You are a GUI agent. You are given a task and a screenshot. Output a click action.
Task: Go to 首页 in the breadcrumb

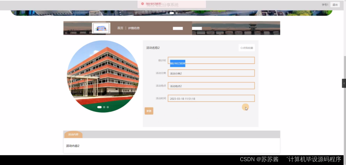pyautogui.click(x=120, y=28)
